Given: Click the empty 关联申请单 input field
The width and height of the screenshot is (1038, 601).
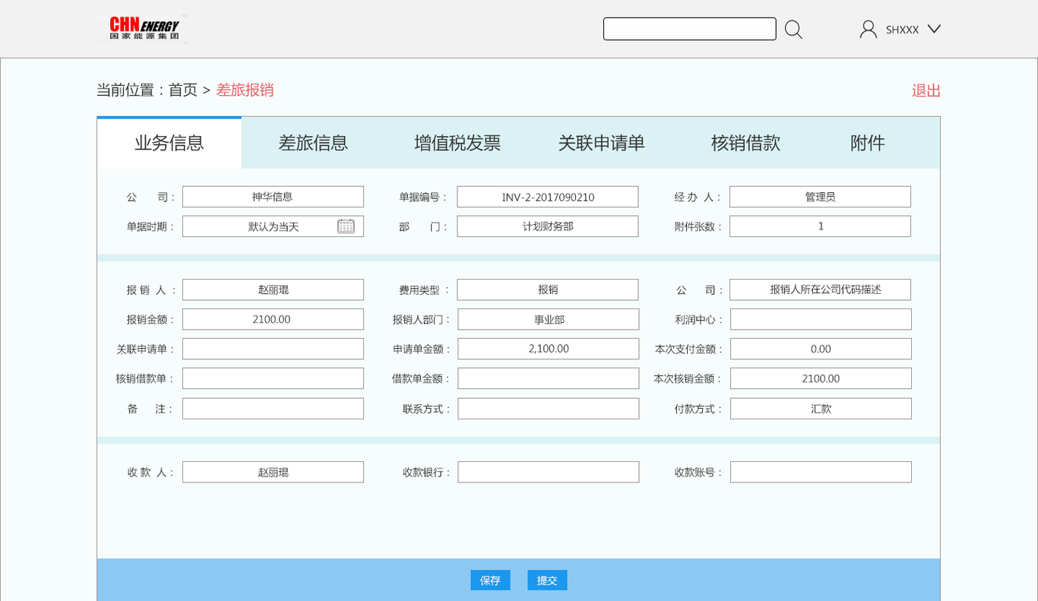Looking at the screenshot, I should pyautogui.click(x=273, y=349).
